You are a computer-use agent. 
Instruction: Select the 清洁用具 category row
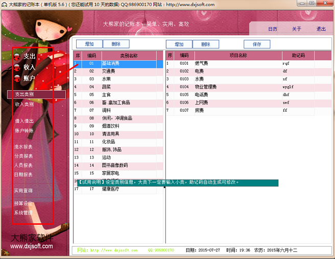(x=118, y=134)
